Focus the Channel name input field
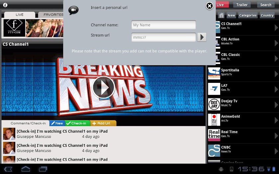Image resolution: width=279 pixels, height=174 pixels. click(x=163, y=25)
